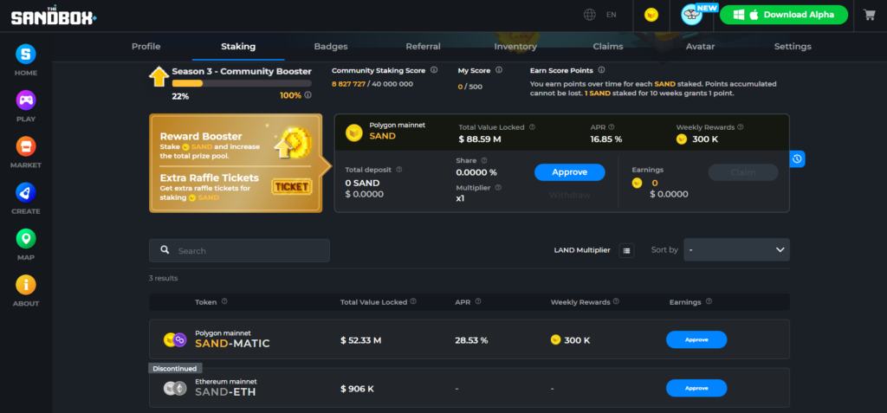
Task: Click the globe language icon
Action: (590, 15)
